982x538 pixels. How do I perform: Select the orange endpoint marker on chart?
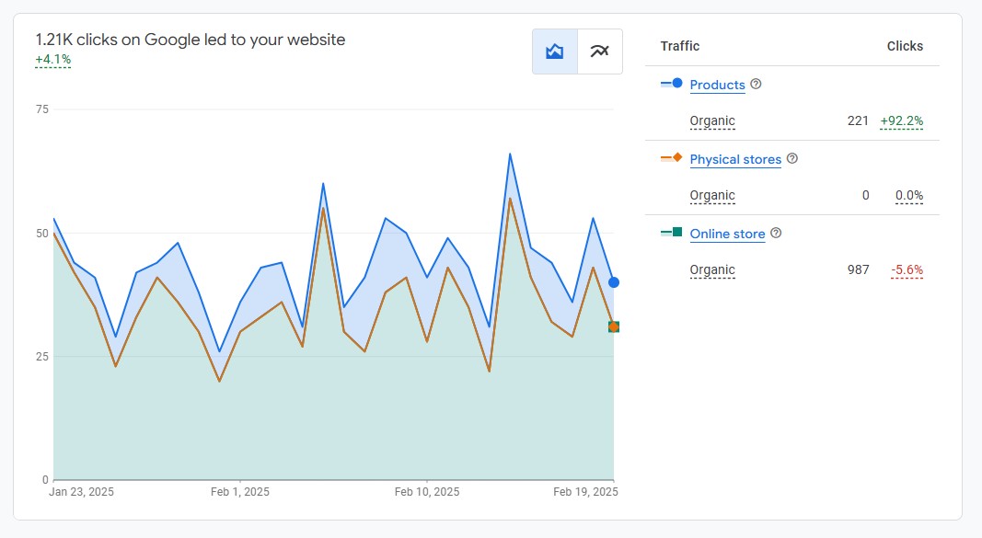614,326
